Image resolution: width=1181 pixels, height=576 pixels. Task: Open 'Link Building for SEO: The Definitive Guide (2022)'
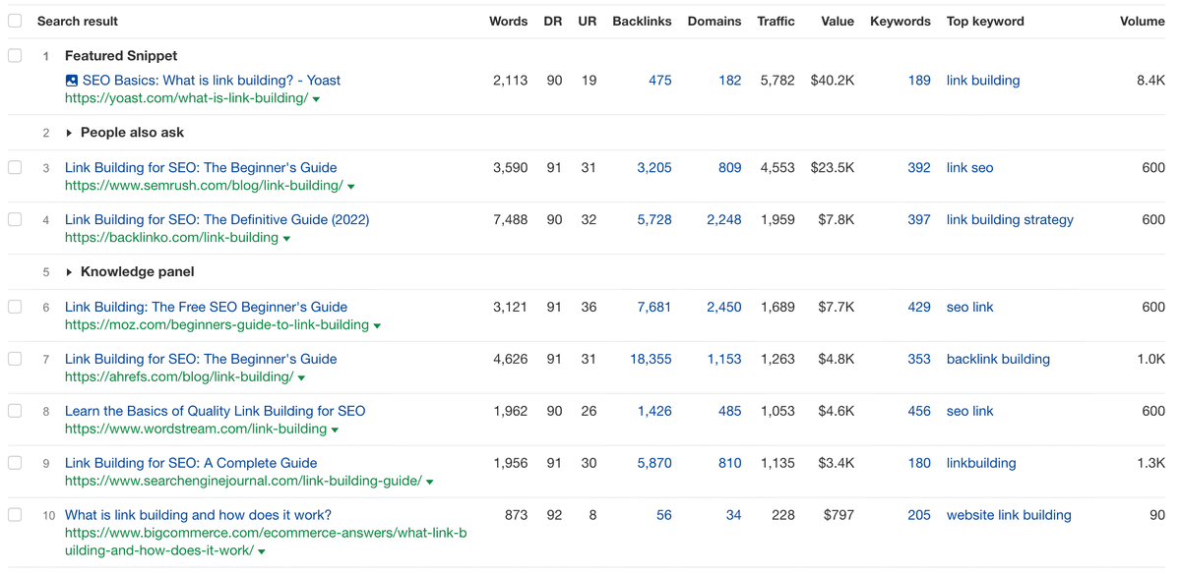tap(218, 220)
